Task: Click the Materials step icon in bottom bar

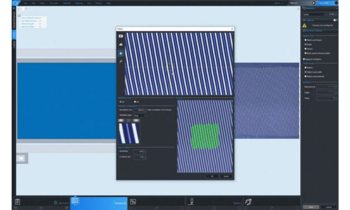Action: pyautogui.click(x=75, y=201)
